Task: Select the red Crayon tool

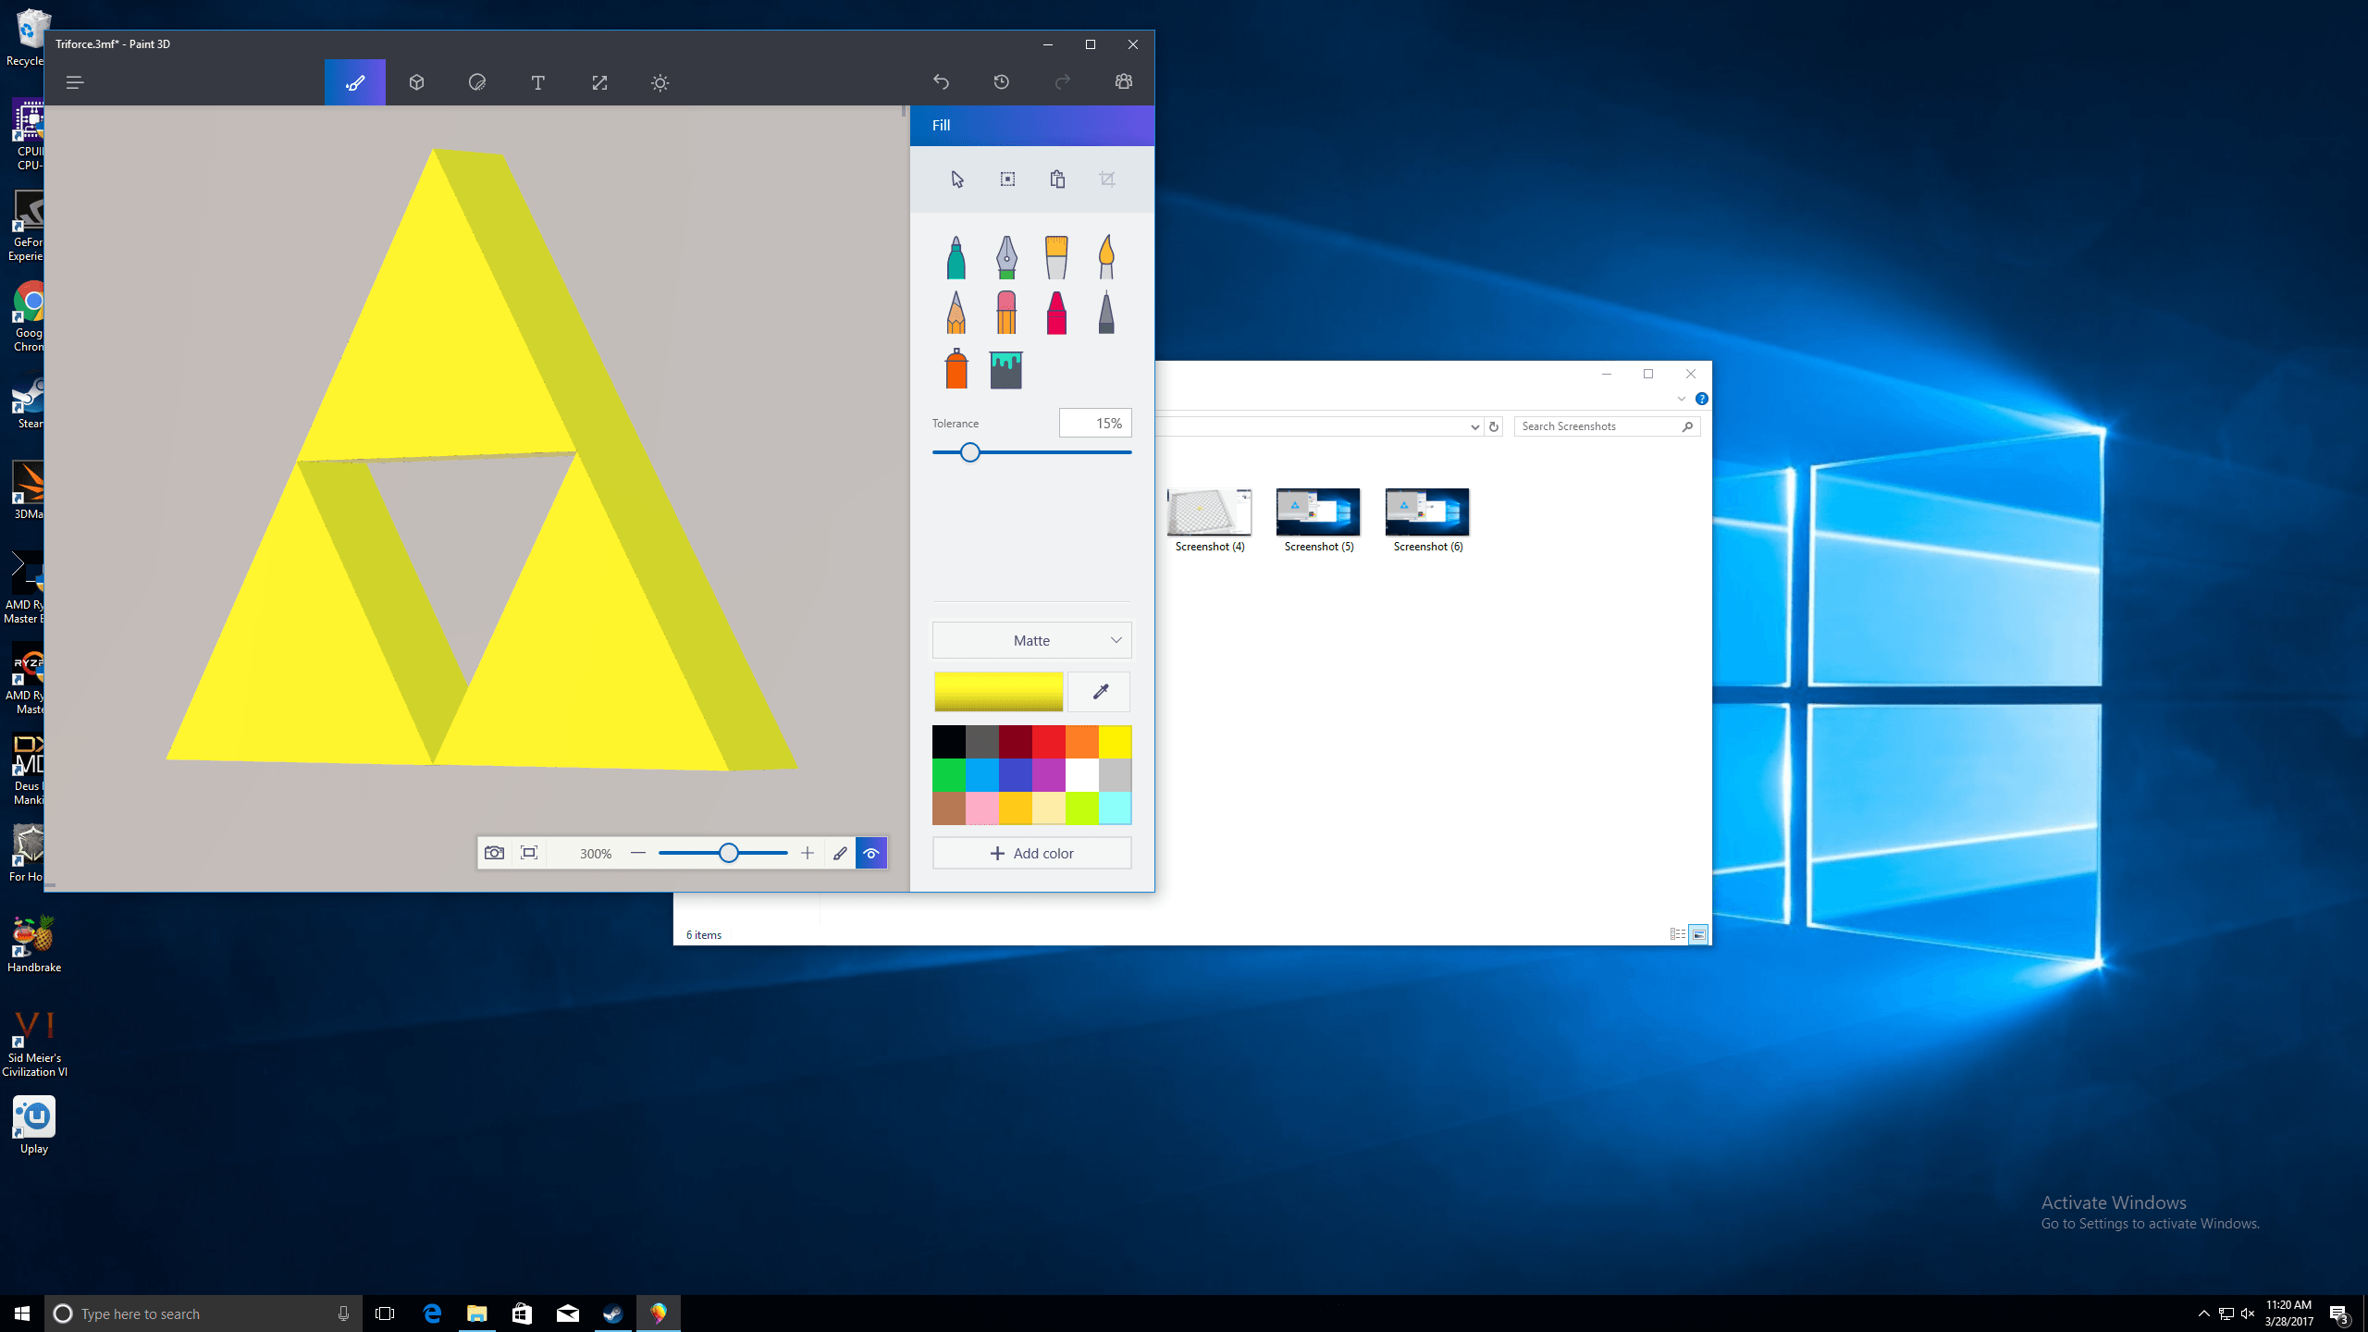Action: point(1056,313)
